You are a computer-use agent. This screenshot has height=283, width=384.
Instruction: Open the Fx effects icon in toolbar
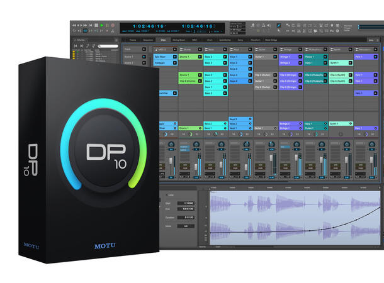332,31
